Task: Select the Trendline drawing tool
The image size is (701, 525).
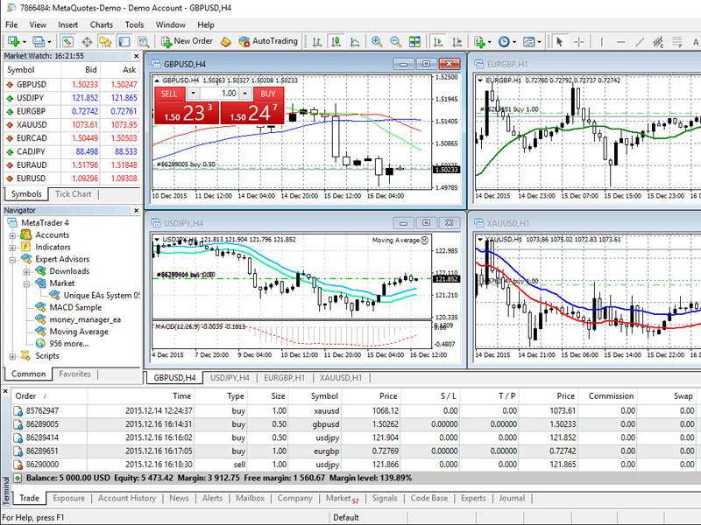Action: [640, 41]
